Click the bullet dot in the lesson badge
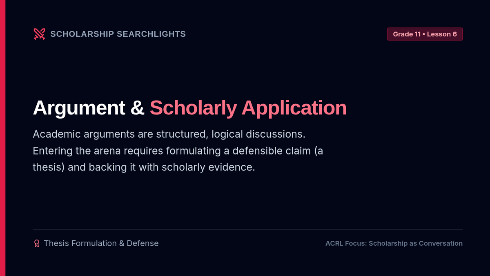This screenshot has width=490, height=276. (424, 34)
